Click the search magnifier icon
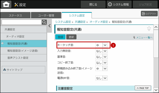 pos(44,22)
